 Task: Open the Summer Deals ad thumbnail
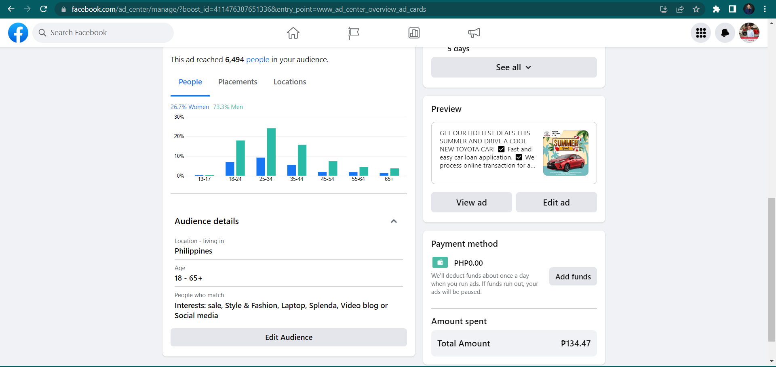(x=566, y=153)
